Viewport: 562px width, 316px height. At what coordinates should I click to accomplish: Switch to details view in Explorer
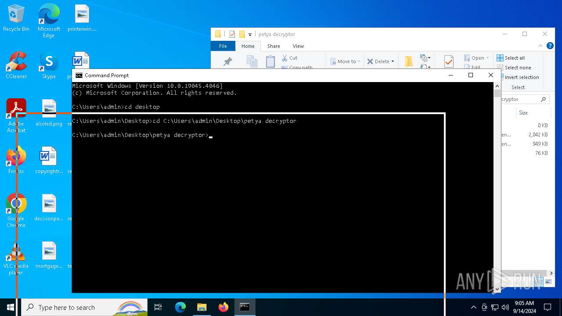(540, 281)
